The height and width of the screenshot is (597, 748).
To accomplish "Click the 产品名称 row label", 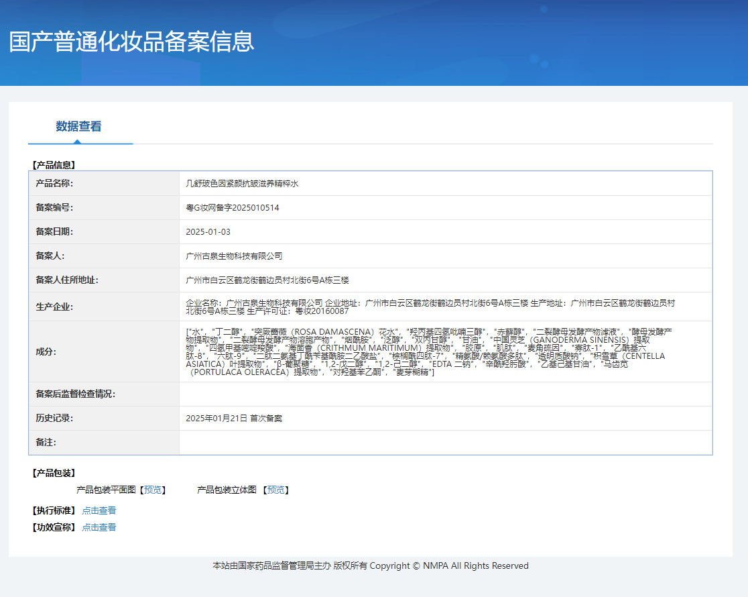I will point(54,183).
